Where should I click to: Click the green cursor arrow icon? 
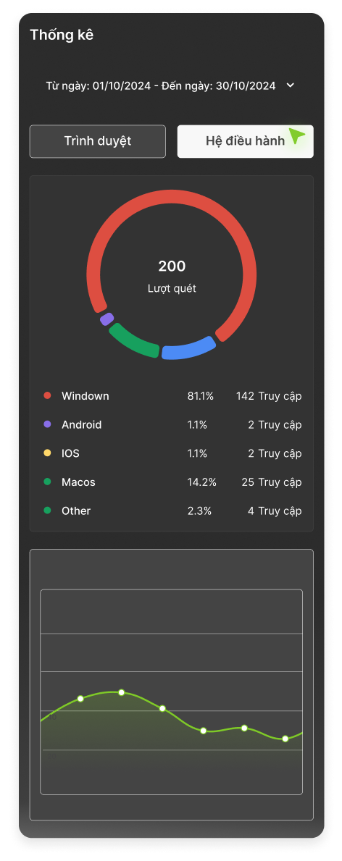tap(297, 135)
